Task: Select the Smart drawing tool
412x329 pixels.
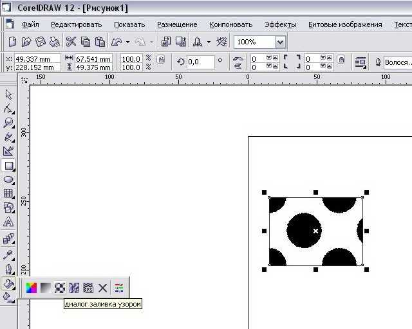Action: coord(8,152)
